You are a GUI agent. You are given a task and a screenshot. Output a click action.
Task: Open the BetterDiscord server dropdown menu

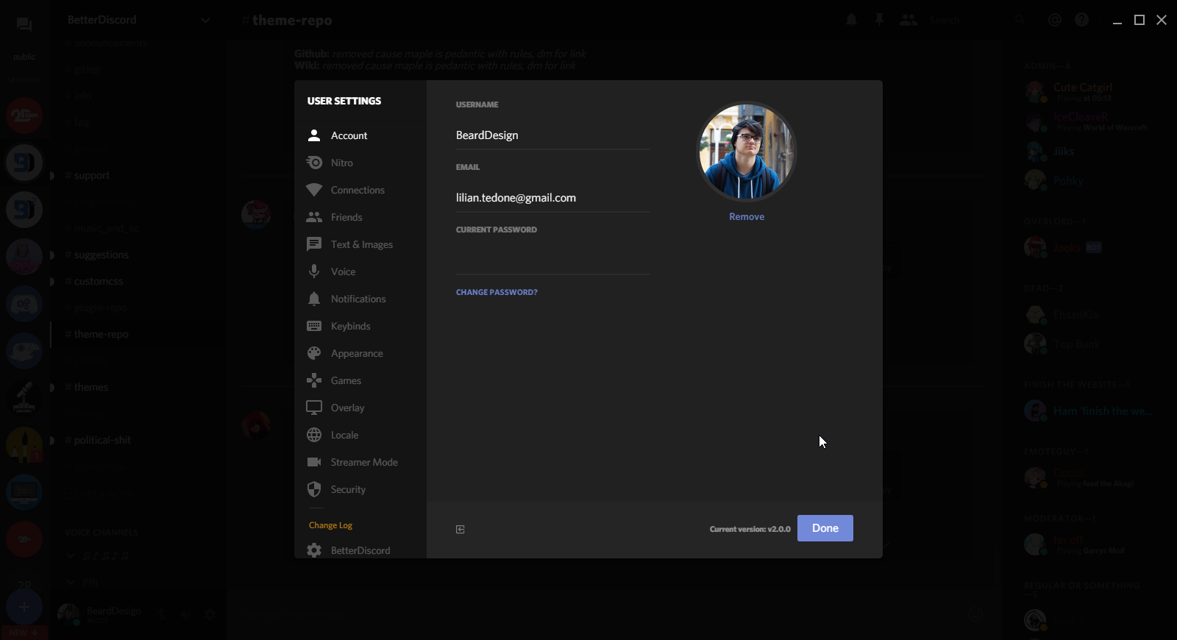(x=205, y=21)
